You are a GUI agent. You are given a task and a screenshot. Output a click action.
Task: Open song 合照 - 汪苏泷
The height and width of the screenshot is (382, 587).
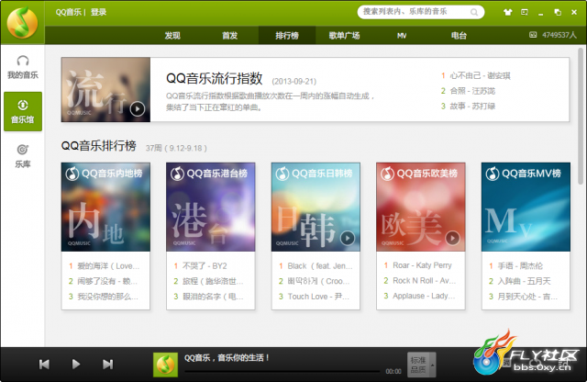coord(472,91)
